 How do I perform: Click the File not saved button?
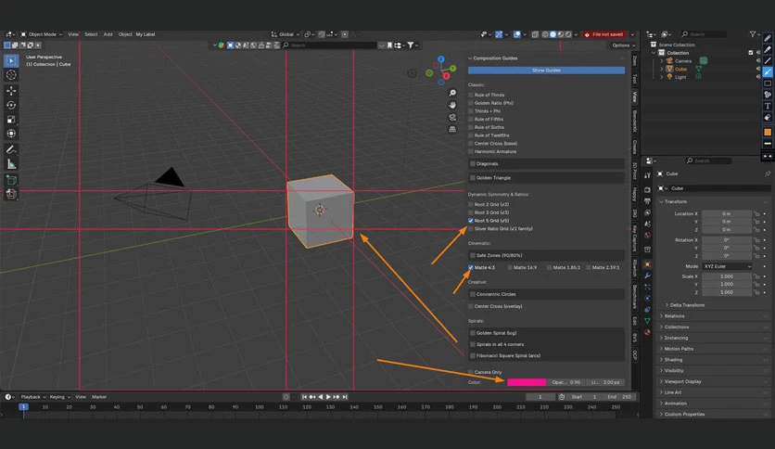point(604,34)
